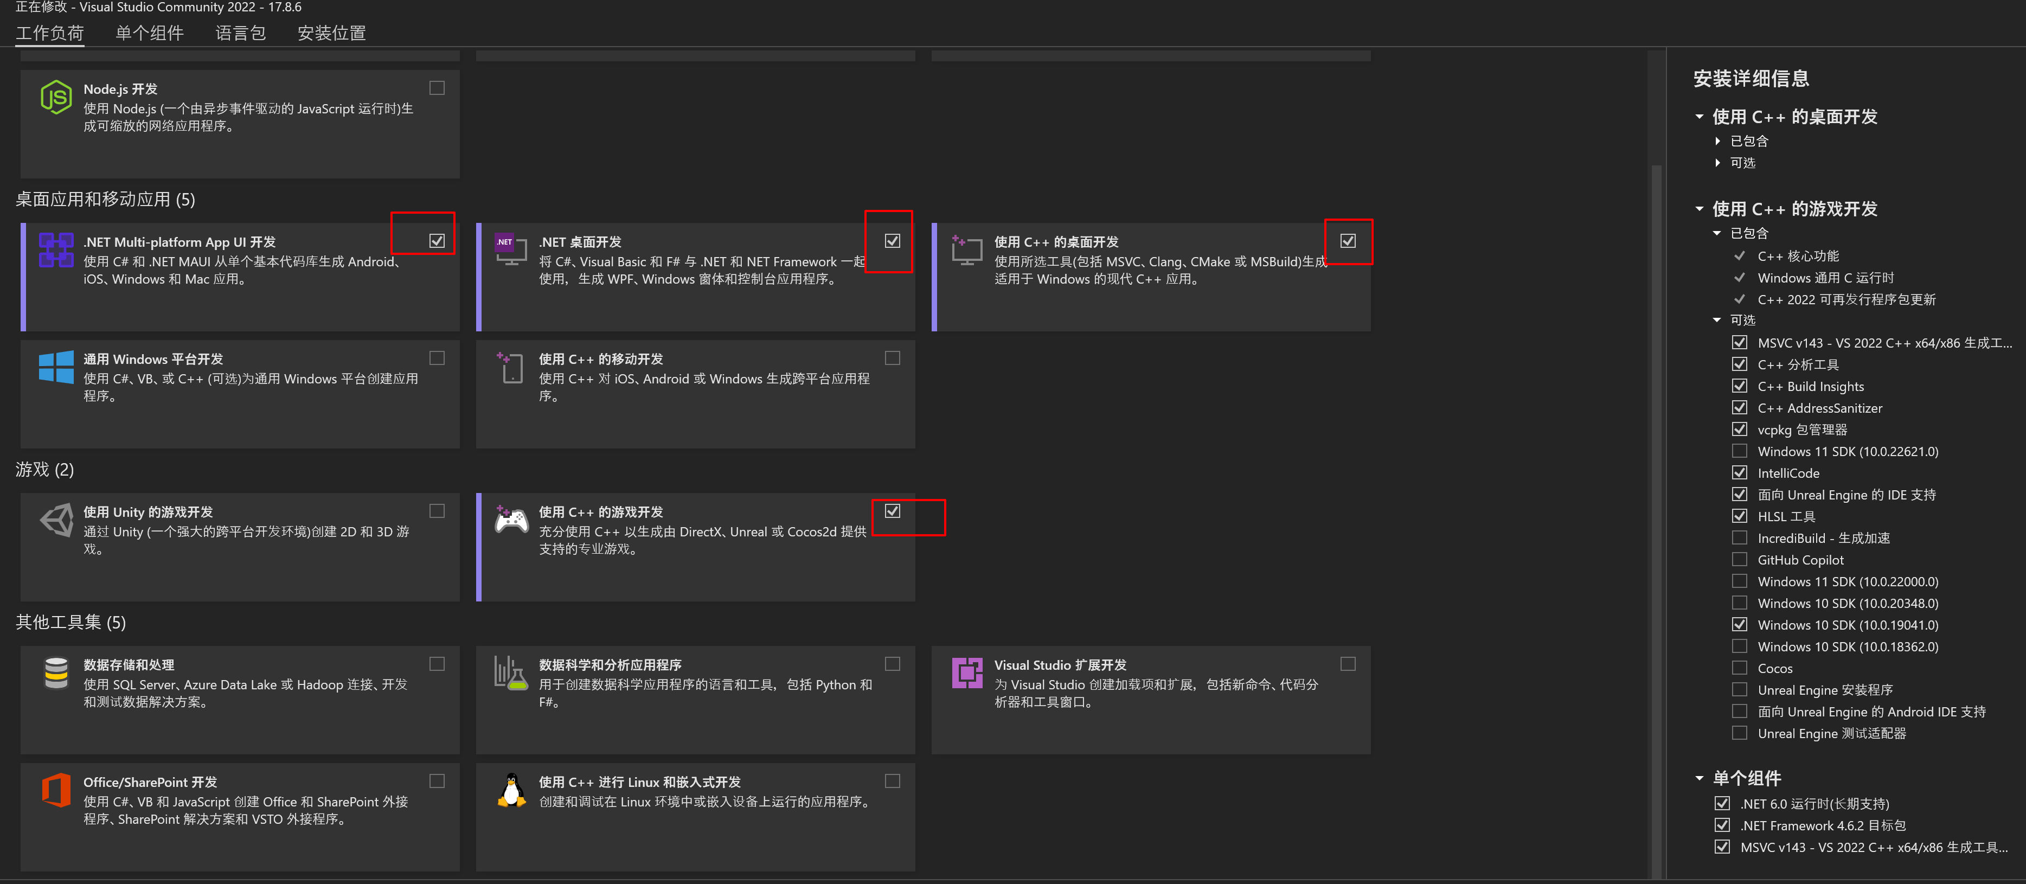Select the 通用 Windows 平台开发 workload card

pos(240,394)
